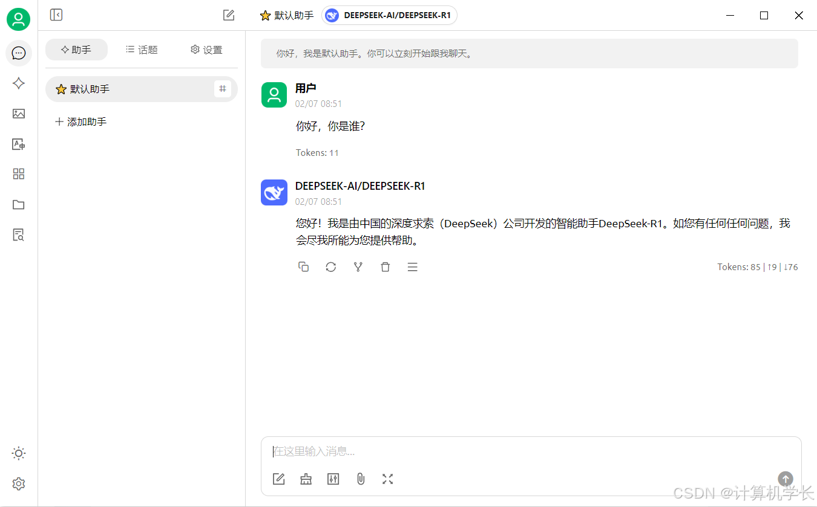The height and width of the screenshot is (507, 817).
Task: Open the knowledge base search icon
Action: [x=19, y=235]
